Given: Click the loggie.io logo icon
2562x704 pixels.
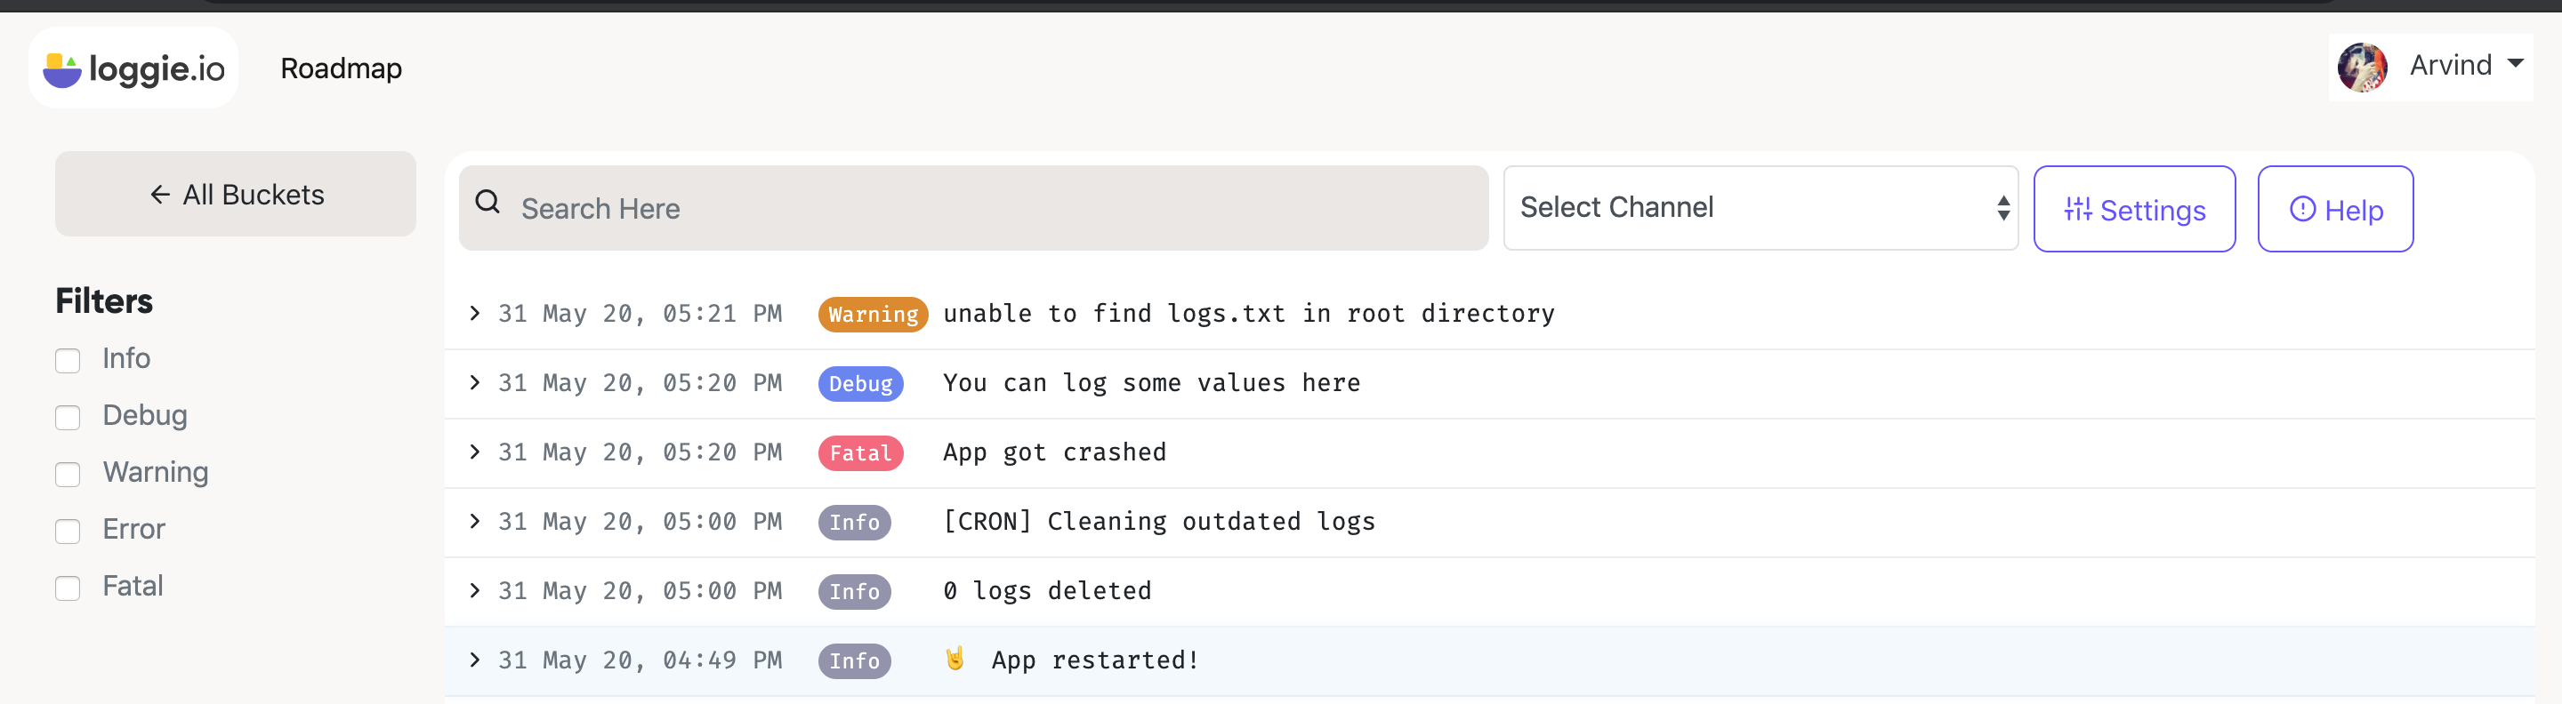Looking at the screenshot, I should point(61,67).
